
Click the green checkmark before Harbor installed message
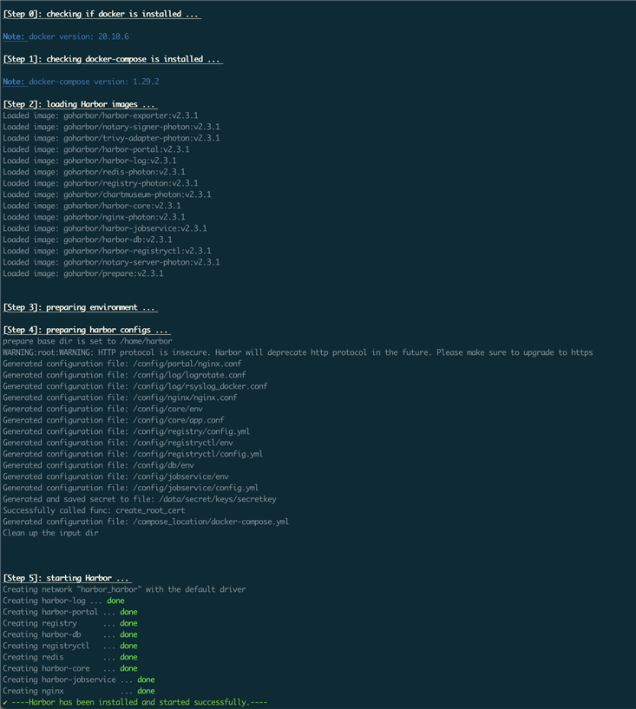(5, 702)
